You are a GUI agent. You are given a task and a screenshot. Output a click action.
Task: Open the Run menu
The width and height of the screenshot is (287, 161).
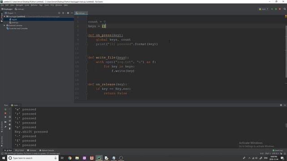point(41,5)
